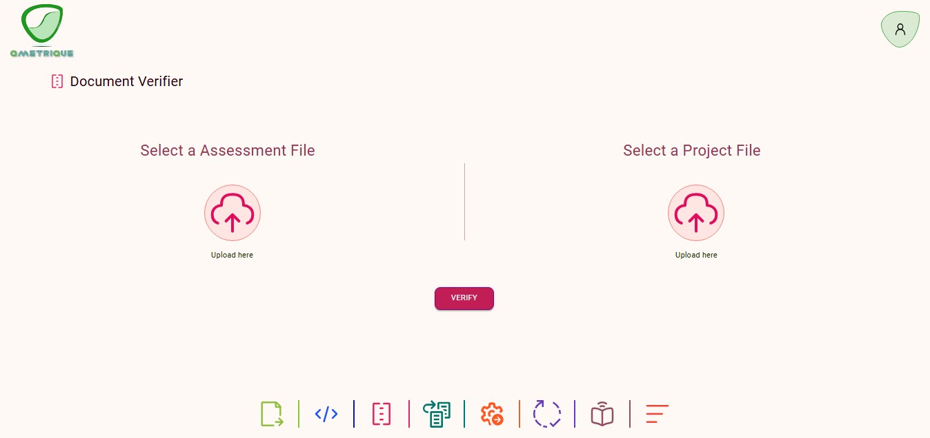The width and height of the screenshot is (930, 438).
Task: Click the QMETRIQUE wordmark text
Action: coord(42,53)
